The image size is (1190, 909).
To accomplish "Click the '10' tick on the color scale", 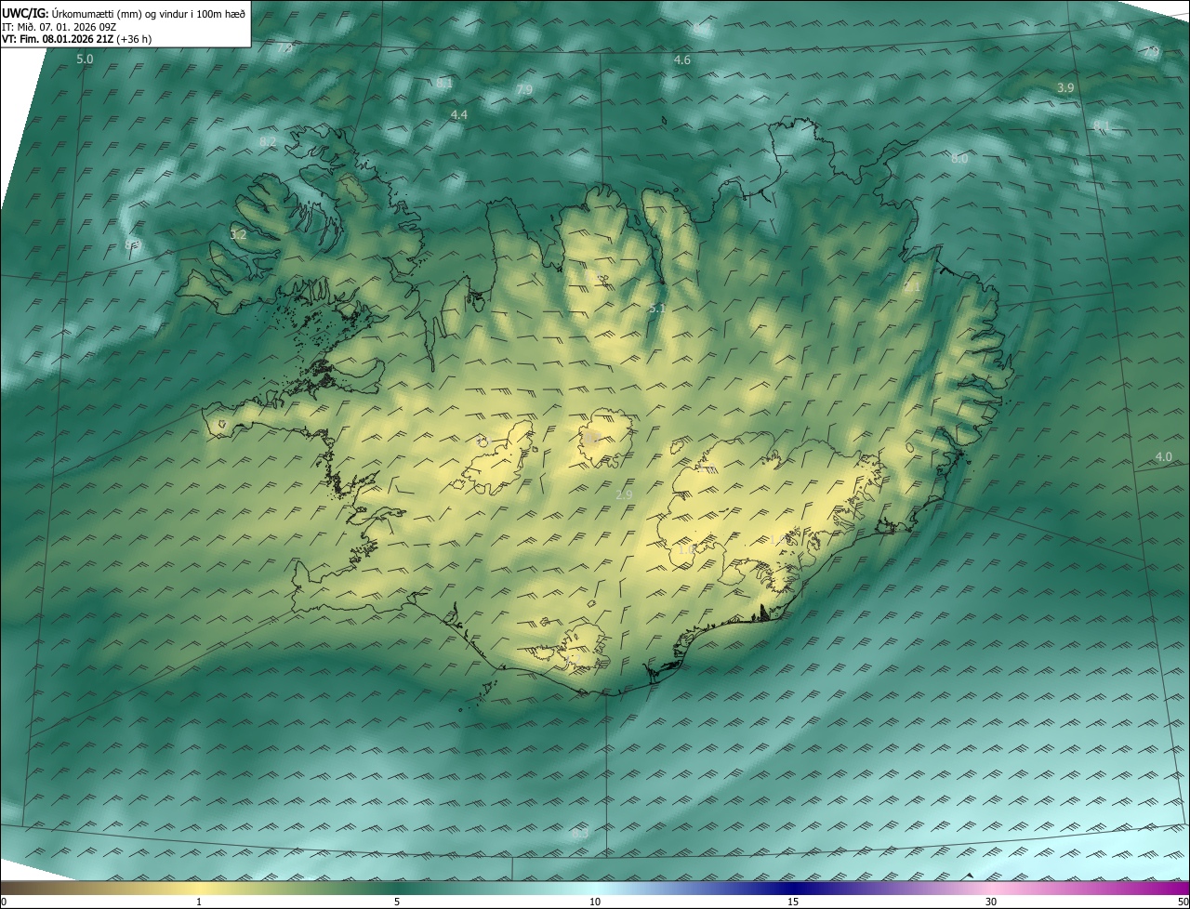I will coord(595,902).
